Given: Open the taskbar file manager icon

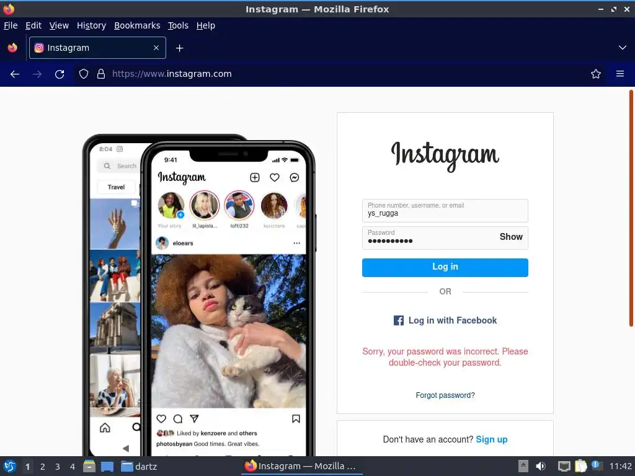Looking at the screenshot, I should (89, 466).
